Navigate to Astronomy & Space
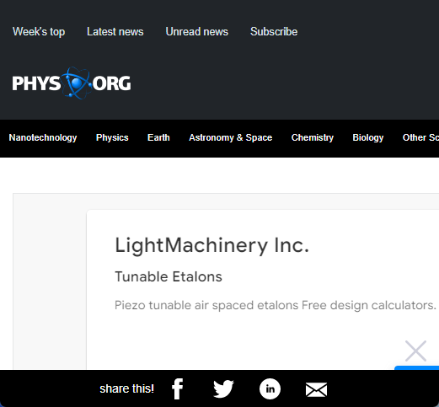 coord(231,137)
